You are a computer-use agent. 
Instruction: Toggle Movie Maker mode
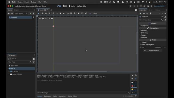click(x=151, y=6)
